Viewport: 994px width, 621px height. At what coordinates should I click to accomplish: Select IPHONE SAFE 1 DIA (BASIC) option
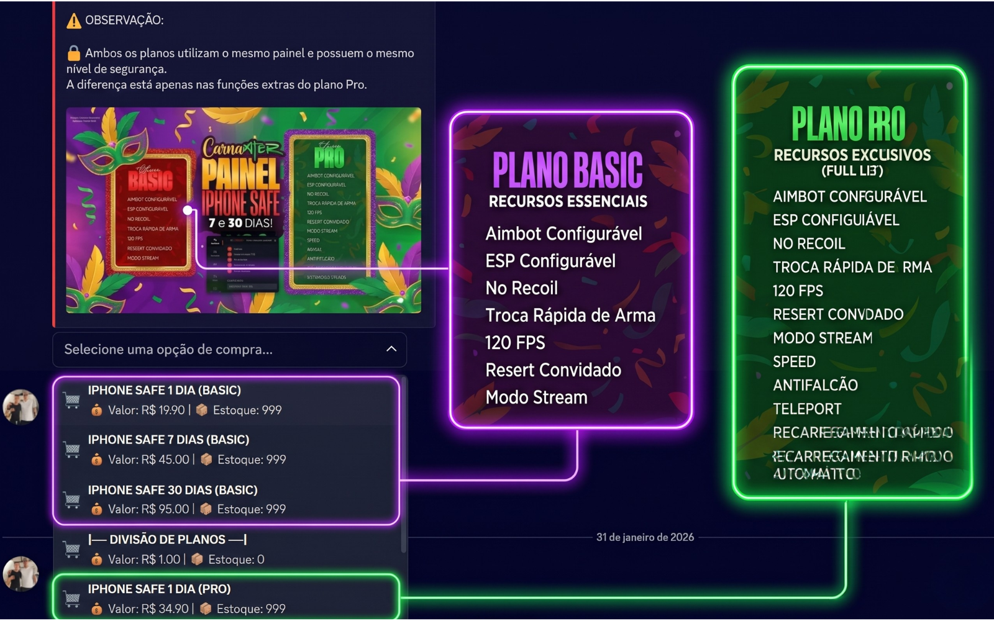click(227, 400)
